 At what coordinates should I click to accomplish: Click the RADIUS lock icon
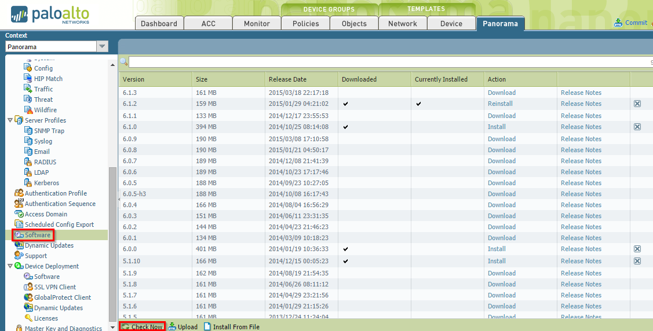pyautogui.click(x=28, y=162)
